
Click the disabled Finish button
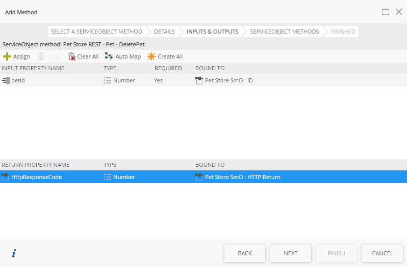(337, 253)
